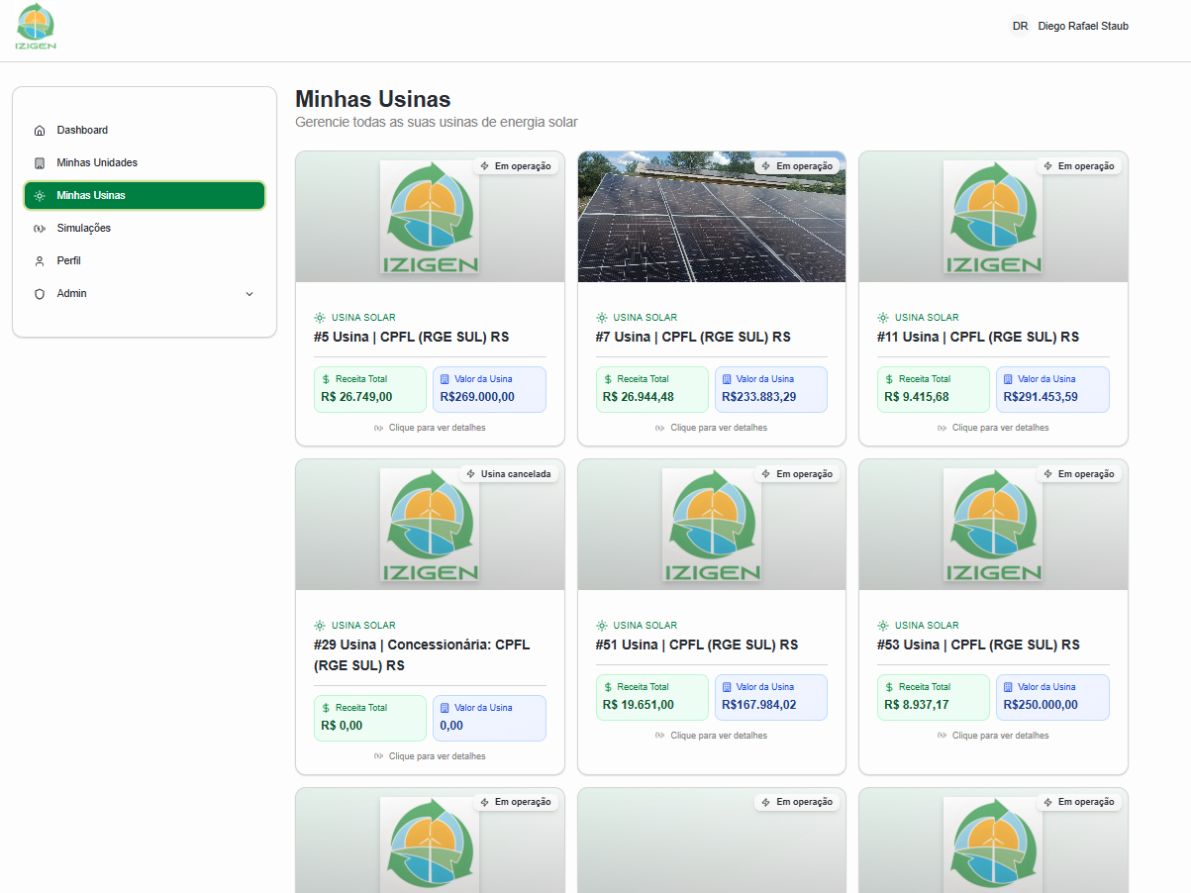Click the Dashboard home icon in sidebar

[x=40, y=131]
